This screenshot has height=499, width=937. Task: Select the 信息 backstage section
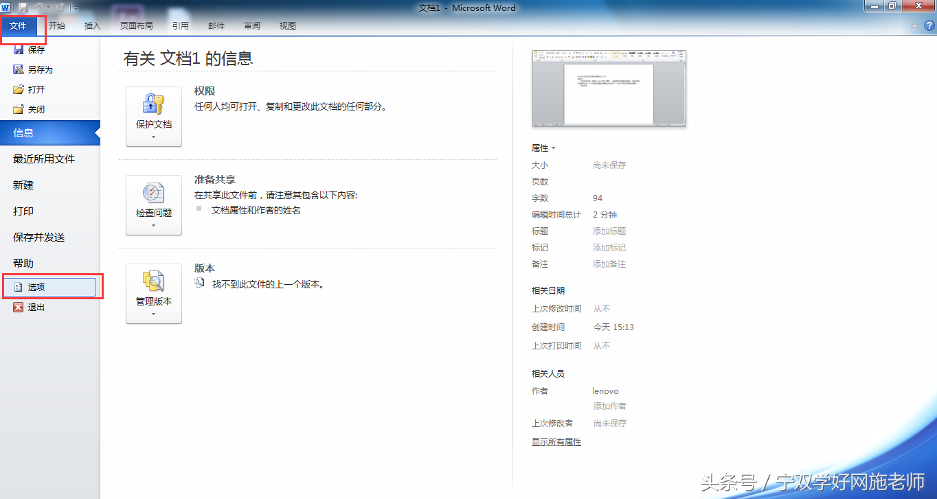[50, 132]
